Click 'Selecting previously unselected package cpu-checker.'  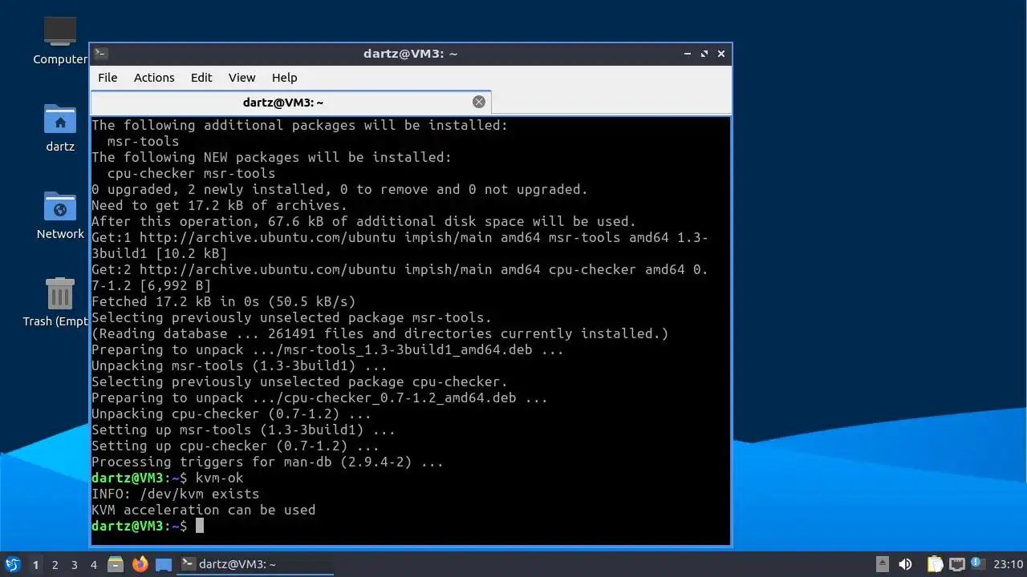[299, 381]
